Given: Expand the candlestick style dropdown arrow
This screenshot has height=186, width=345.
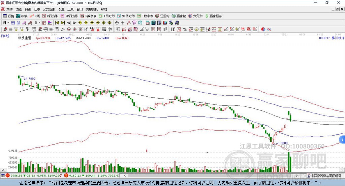Looking at the screenshot, I should [x=39, y=23].
